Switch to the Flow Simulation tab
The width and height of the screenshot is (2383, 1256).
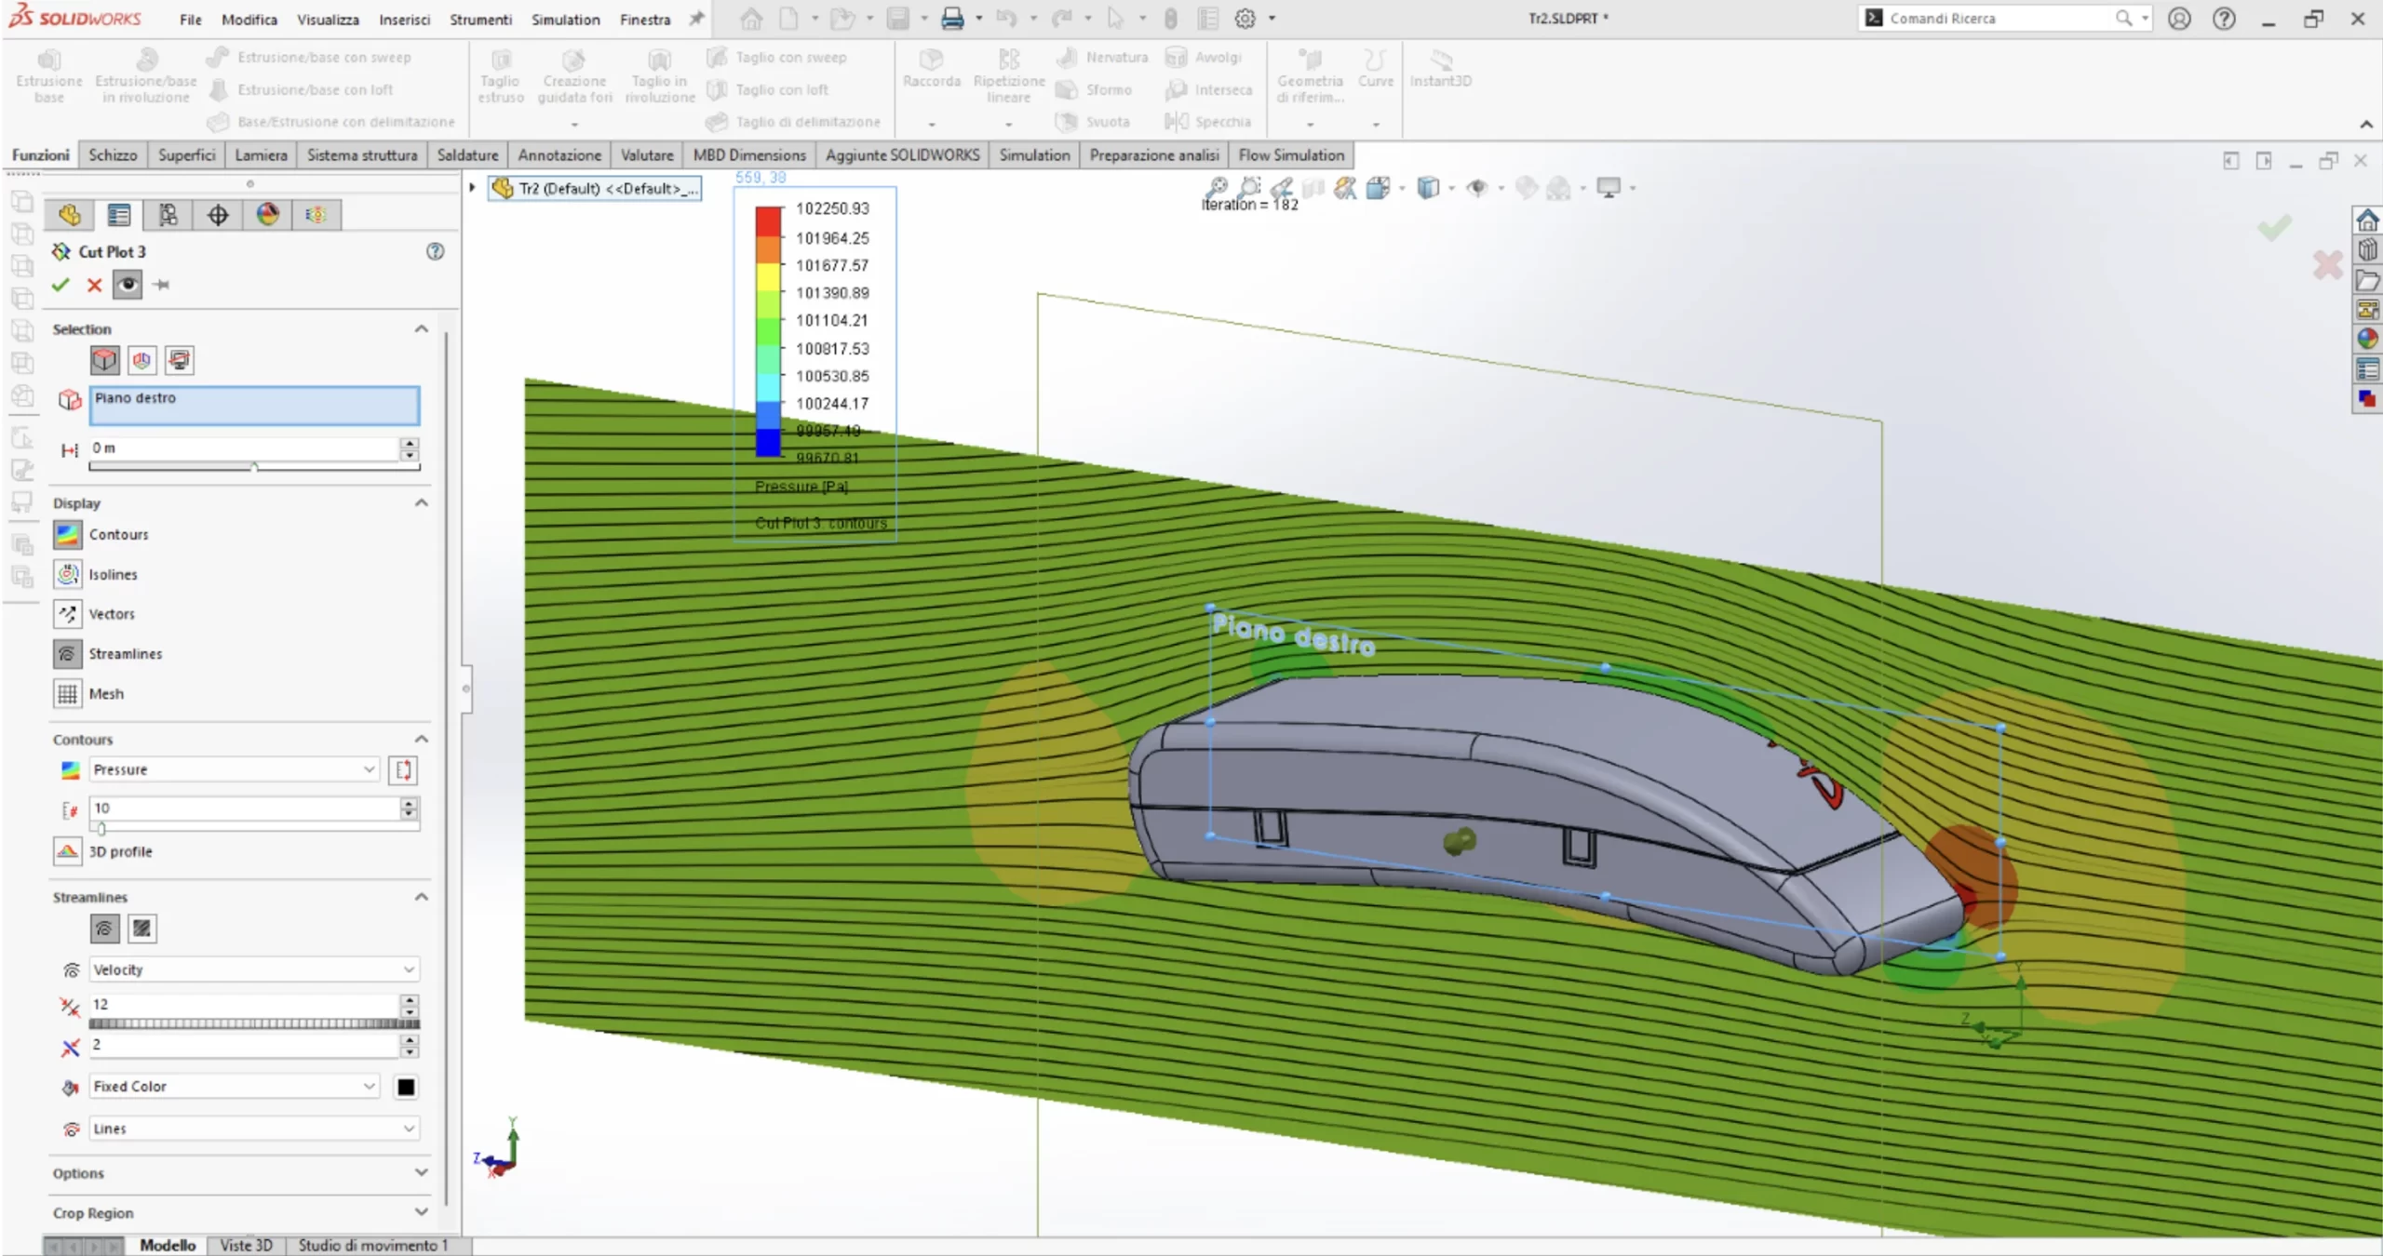tap(1290, 155)
